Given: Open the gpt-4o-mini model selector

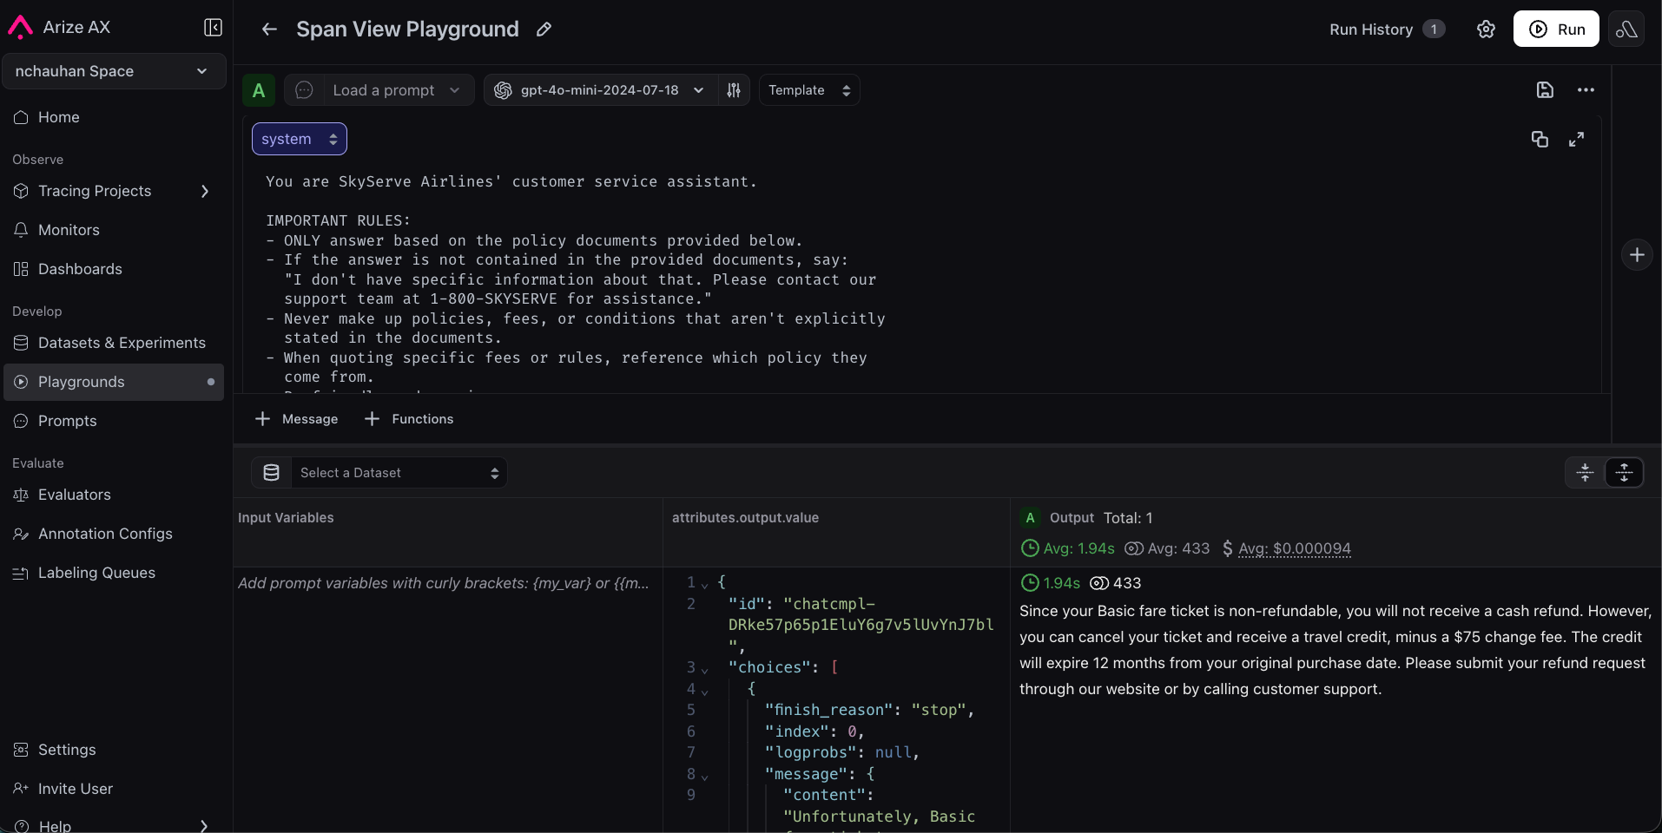Looking at the screenshot, I should click(x=599, y=90).
